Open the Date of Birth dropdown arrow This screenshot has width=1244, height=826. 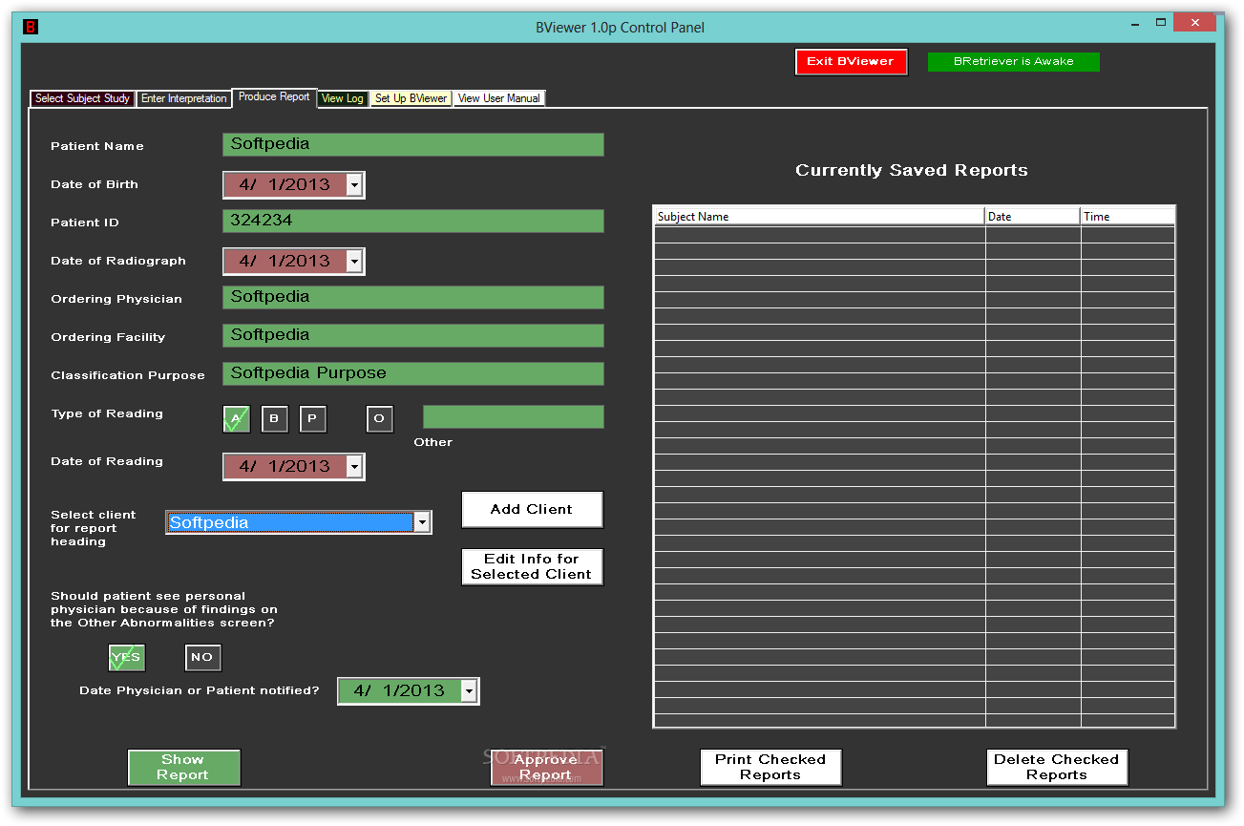click(x=354, y=184)
